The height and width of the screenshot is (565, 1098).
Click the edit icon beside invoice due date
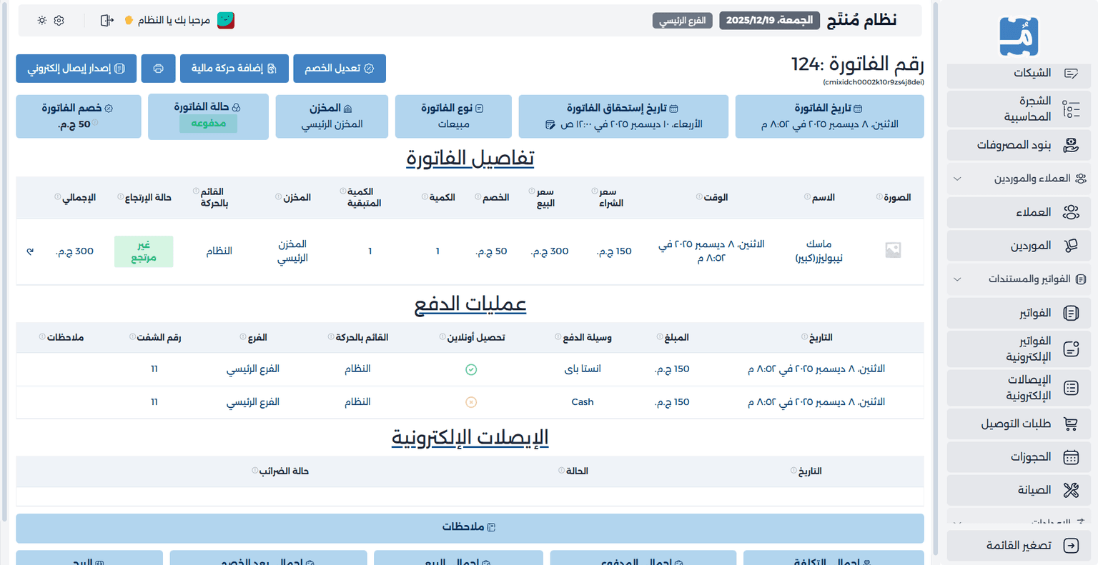pyautogui.click(x=550, y=125)
